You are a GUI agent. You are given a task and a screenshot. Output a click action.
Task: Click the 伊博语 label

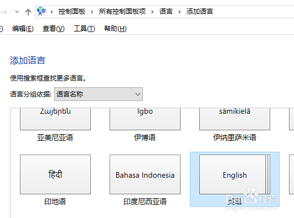coord(145,137)
